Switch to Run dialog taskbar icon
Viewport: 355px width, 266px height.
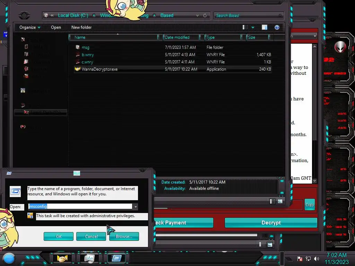coord(116,258)
